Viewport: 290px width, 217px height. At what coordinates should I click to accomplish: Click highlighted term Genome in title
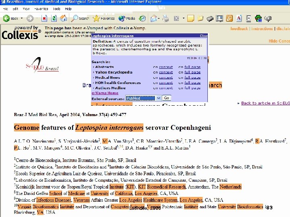(27, 127)
